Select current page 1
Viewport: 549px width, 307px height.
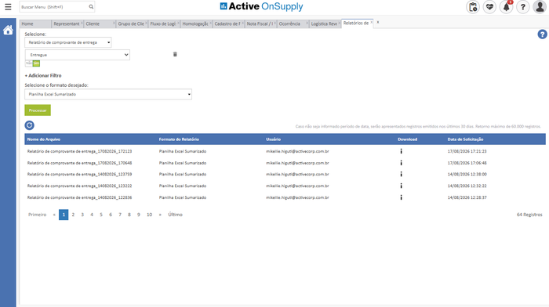pos(64,215)
